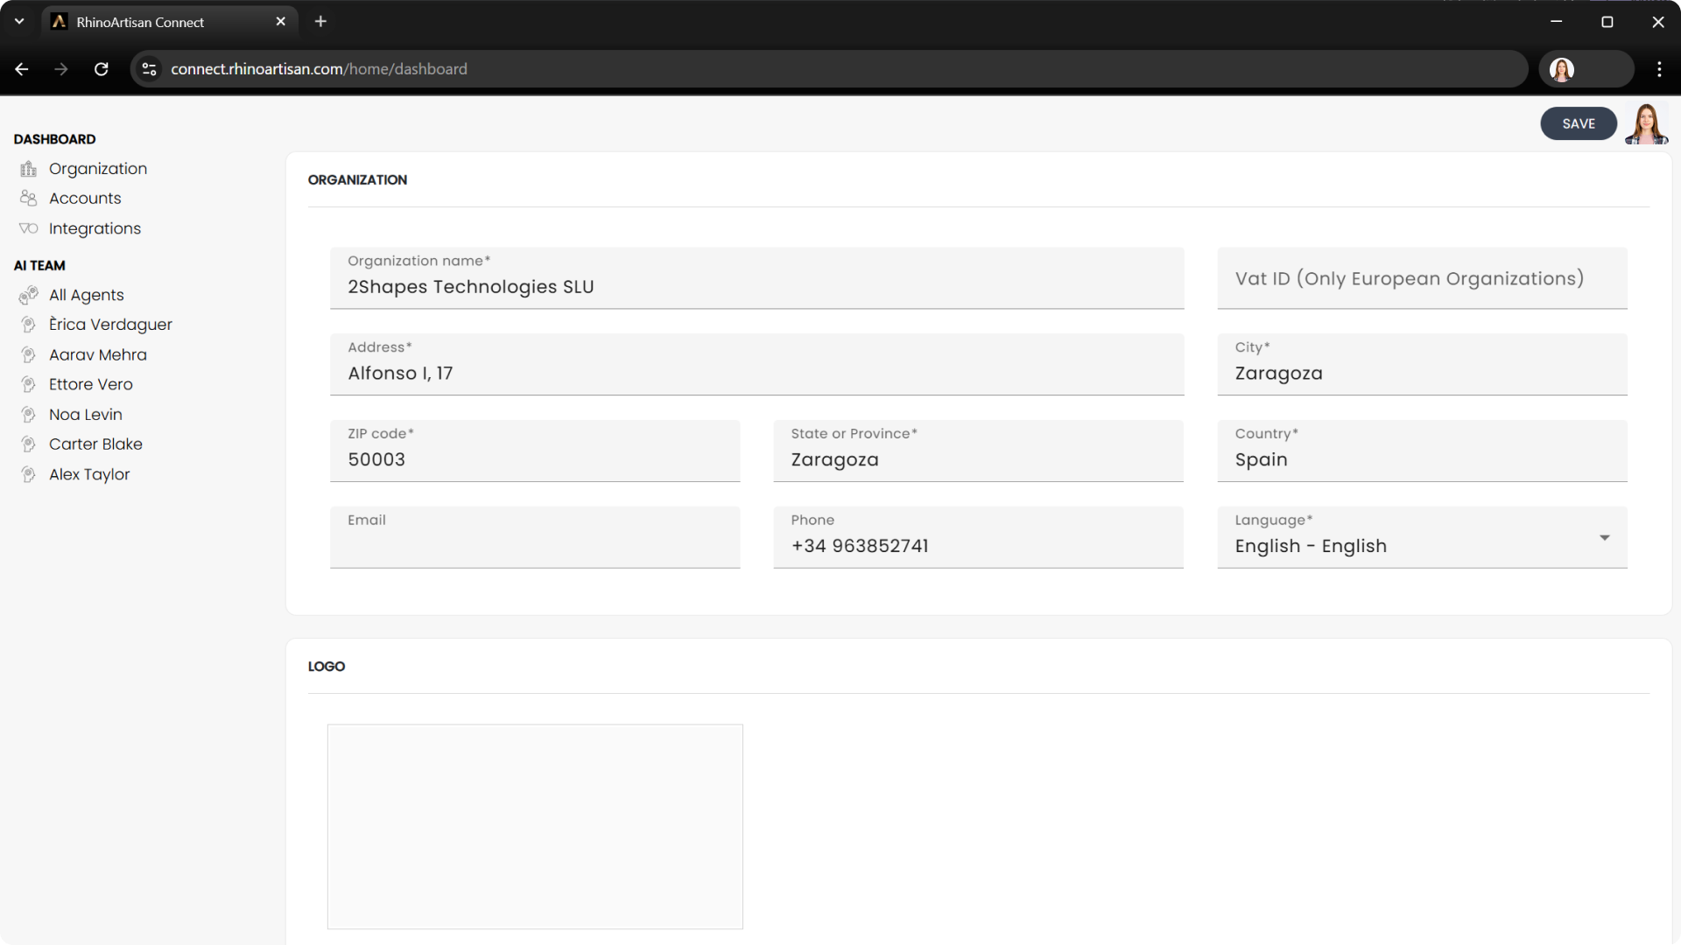Open the Chrome three-dot menu
Viewport: 1681px width, 945px height.
(1659, 69)
